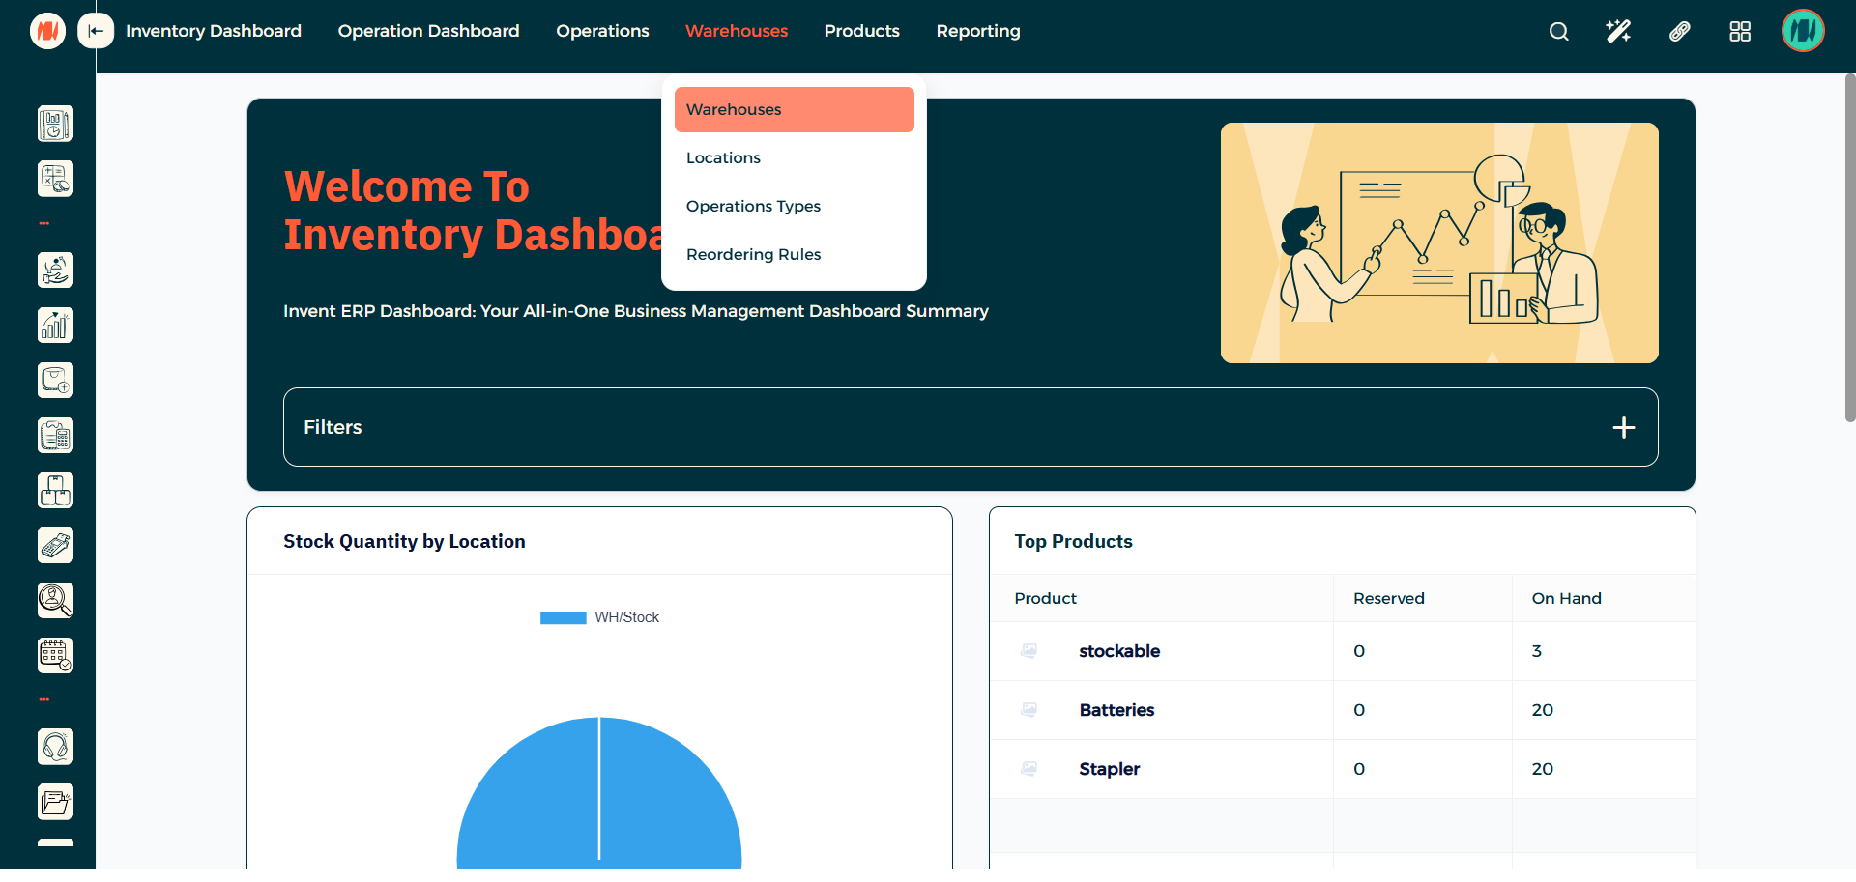Viewport: 1856px width, 882px height.
Task: Collapse the sidebar with the arrow toggle
Action: coord(95,31)
